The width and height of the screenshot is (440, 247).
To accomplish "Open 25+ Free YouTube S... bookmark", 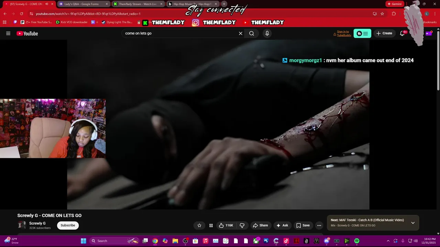I will click(x=36, y=22).
